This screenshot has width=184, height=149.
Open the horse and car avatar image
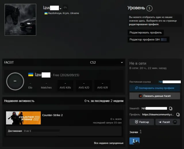click(20, 20)
